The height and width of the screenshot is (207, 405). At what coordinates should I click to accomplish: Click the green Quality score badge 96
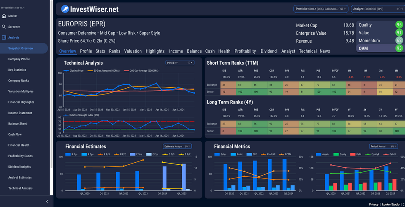click(399, 25)
